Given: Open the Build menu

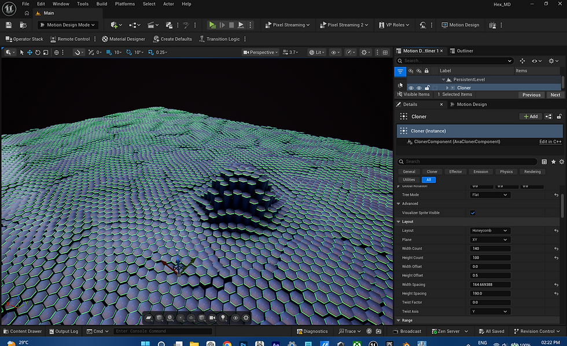Looking at the screenshot, I should tap(102, 4).
